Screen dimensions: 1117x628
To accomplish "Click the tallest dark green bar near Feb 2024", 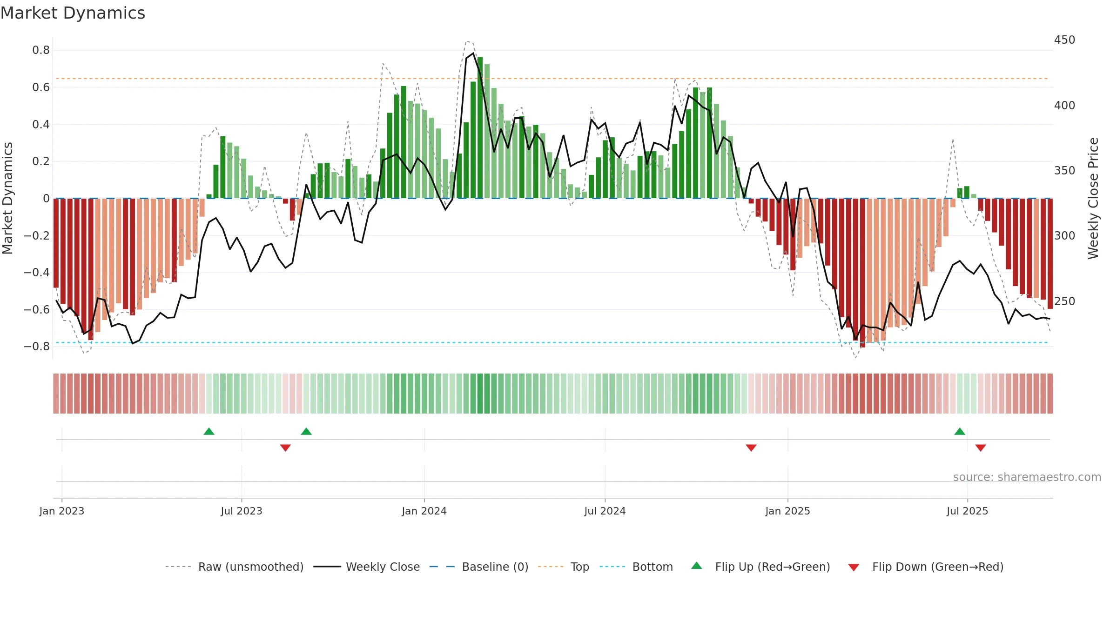I will click(x=480, y=127).
